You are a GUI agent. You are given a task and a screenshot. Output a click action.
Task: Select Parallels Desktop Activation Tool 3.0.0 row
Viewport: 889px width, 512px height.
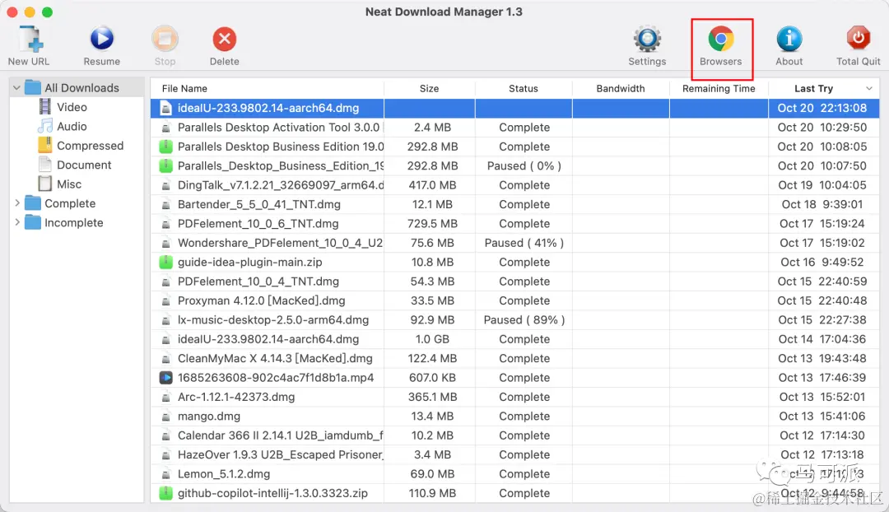[514, 127]
